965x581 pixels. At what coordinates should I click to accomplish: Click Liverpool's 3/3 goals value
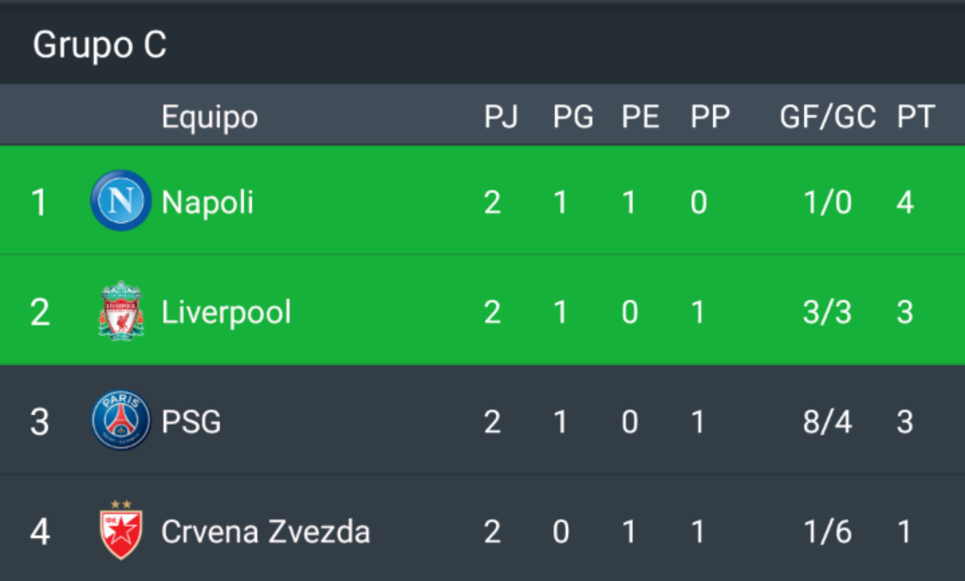pyautogui.click(x=827, y=312)
